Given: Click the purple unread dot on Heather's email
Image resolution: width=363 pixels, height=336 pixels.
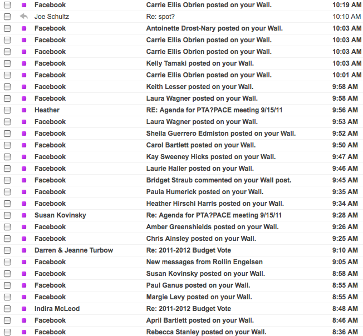Looking at the screenshot, I should (x=23, y=110).
